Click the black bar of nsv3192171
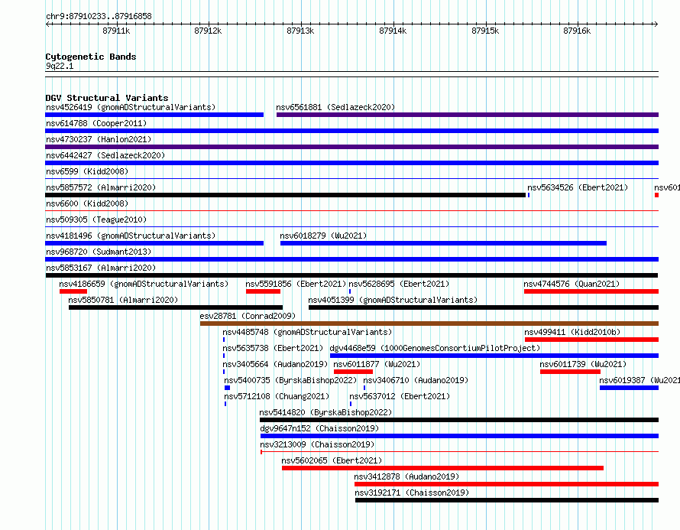Image resolution: width=680 pixels, height=530 pixels. pyautogui.click(x=507, y=500)
